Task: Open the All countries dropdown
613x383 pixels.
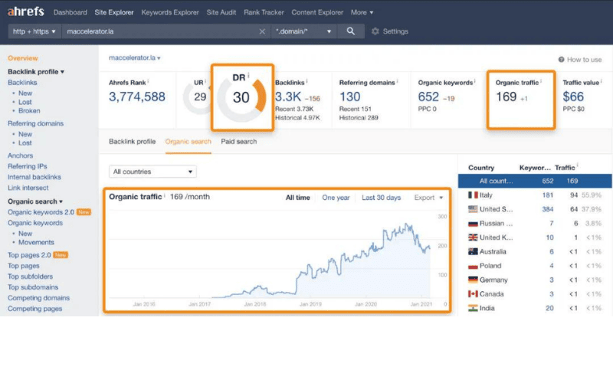Action: [x=152, y=172]
